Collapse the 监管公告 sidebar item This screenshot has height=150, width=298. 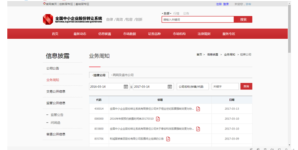tap(47, 115)
